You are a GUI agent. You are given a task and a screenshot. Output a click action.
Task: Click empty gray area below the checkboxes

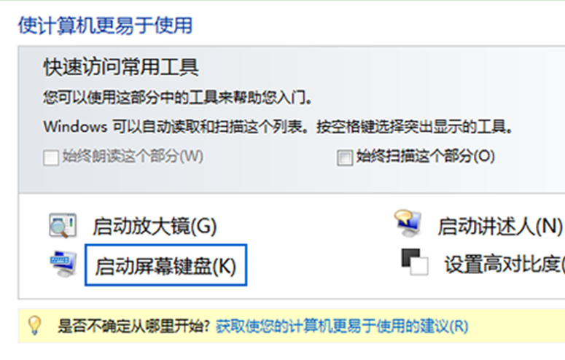tap(288, 180)
